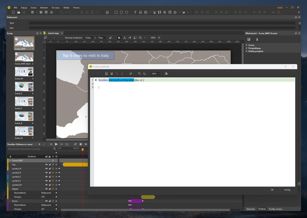This screenshot has height=218, width=307.
Task: Click the OK button in JavaScript dialog
Action: (272, 190)
